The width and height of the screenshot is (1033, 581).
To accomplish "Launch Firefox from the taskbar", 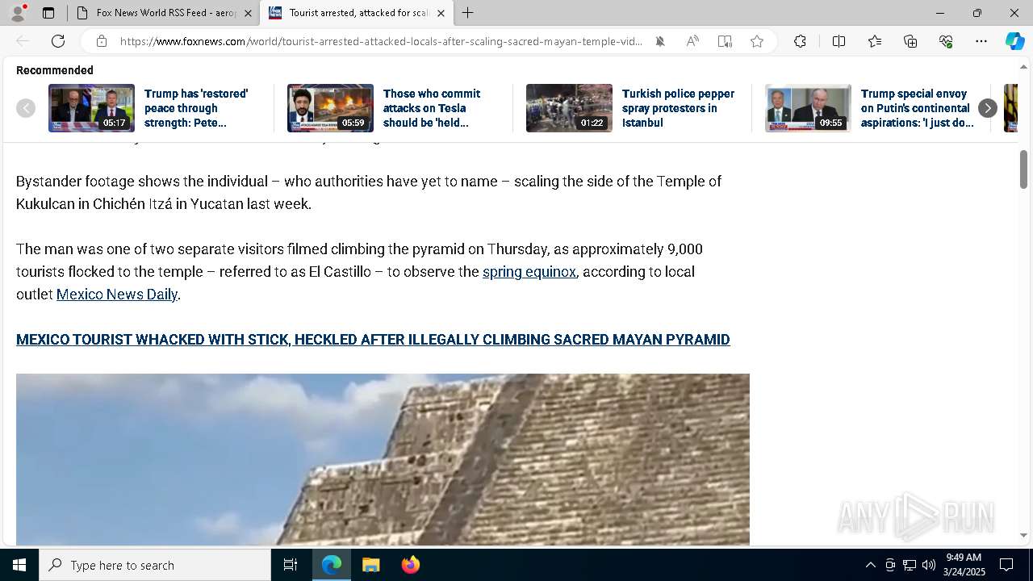I will (410, 565).
